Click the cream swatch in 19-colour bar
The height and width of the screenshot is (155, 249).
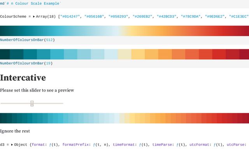point(124,54)
